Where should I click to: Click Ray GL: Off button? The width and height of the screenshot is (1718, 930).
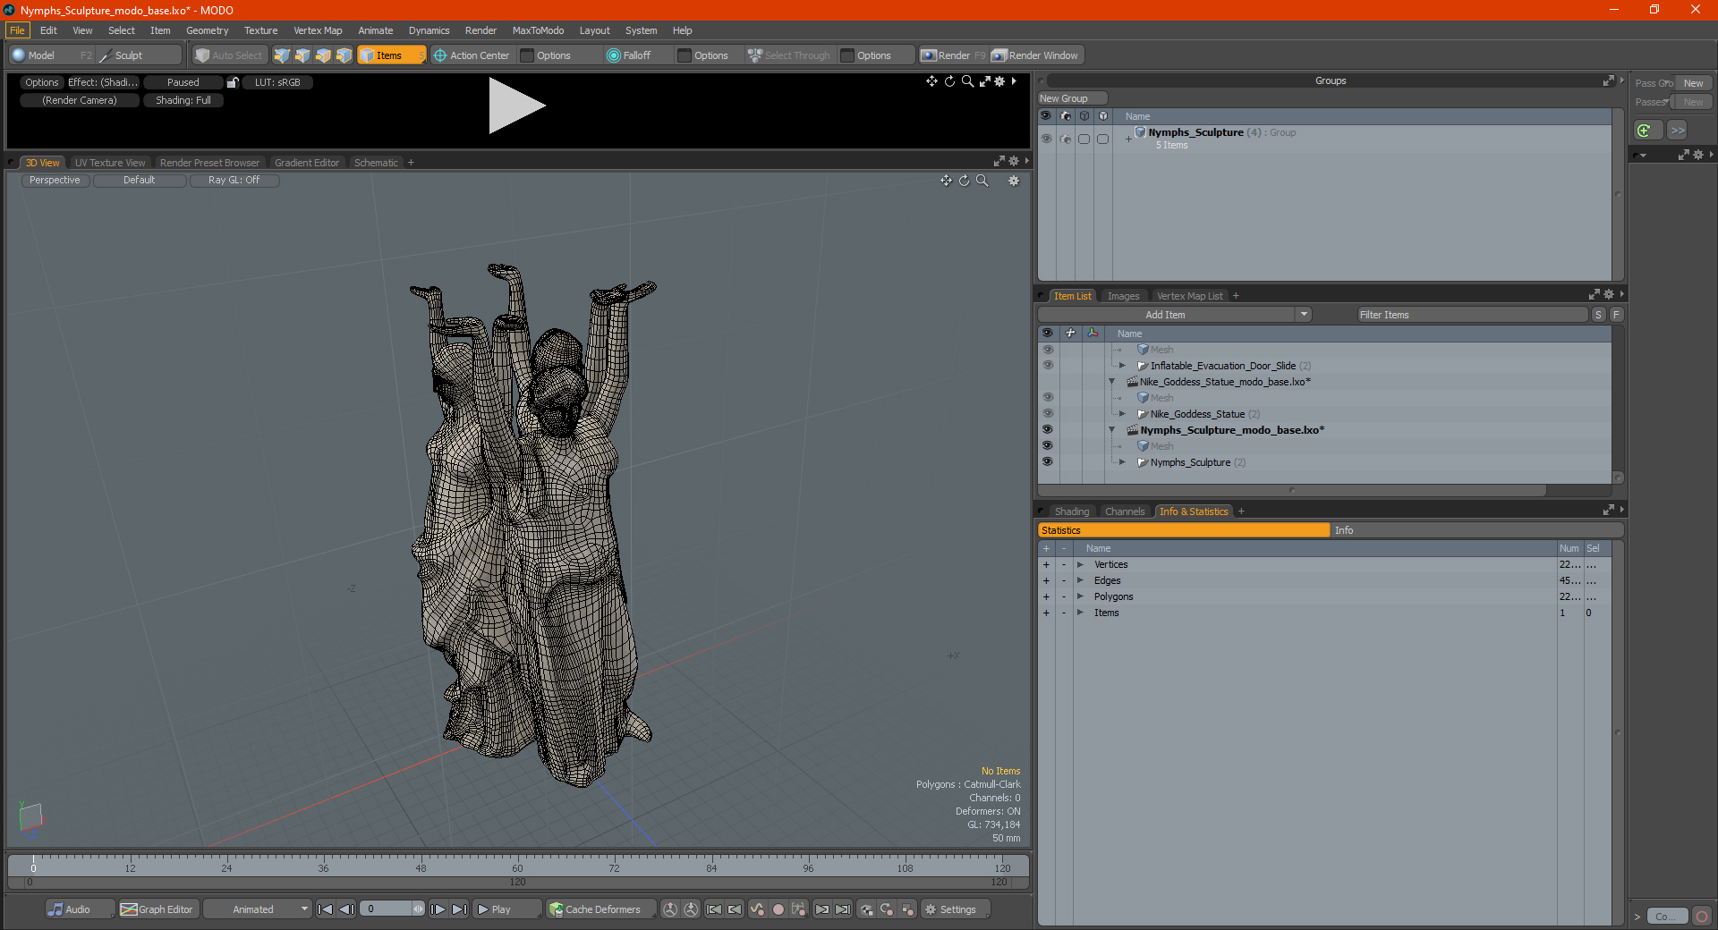tap(234, 181)
